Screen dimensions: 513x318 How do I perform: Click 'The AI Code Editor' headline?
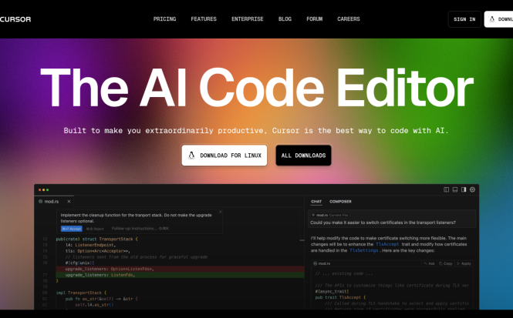[x=257, y=88]
